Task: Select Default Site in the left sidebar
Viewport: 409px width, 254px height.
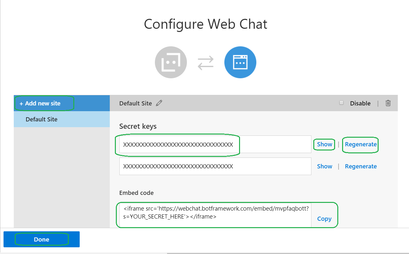Action: tap(42, 119)
